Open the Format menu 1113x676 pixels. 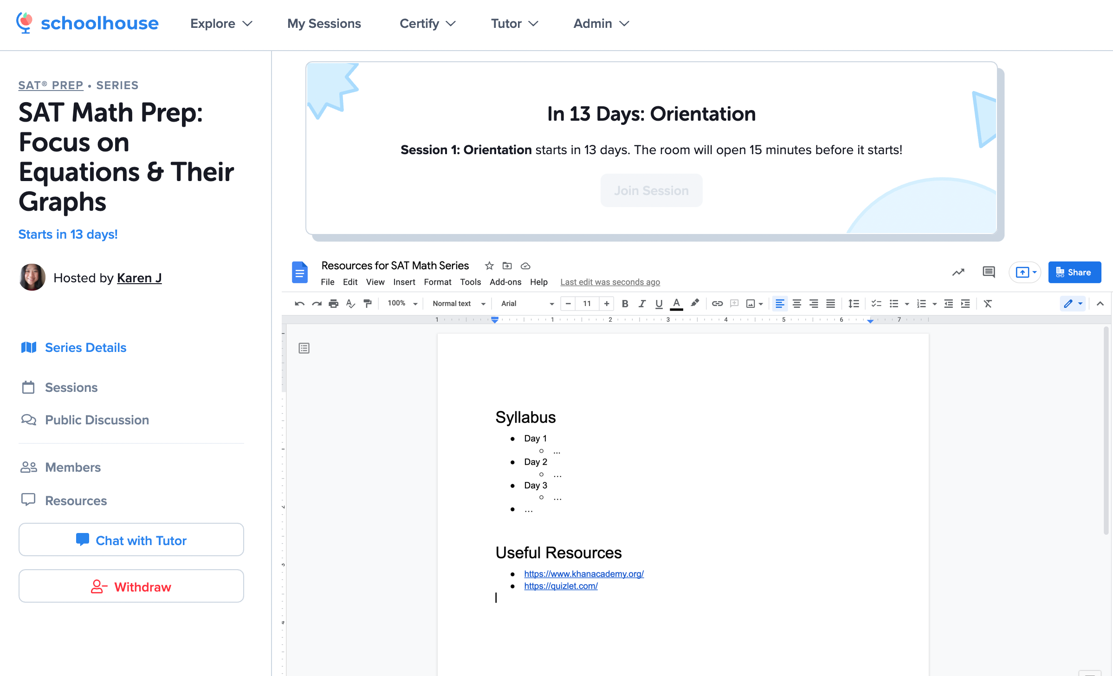point(437,282)
